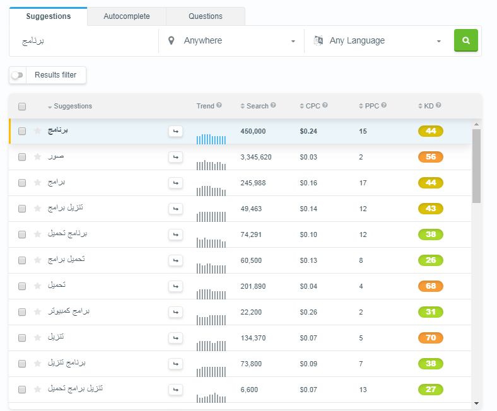497x411 pixels.
Task: Click the language translate icon
Action: coord(319,40)
